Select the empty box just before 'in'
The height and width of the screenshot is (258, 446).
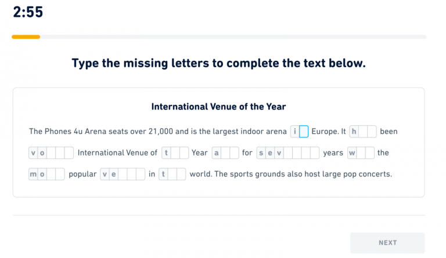click(x=140, y=174)
